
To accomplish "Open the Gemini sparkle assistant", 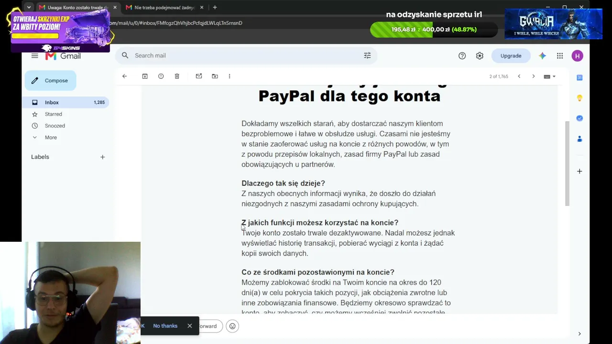I will point(542,56).
